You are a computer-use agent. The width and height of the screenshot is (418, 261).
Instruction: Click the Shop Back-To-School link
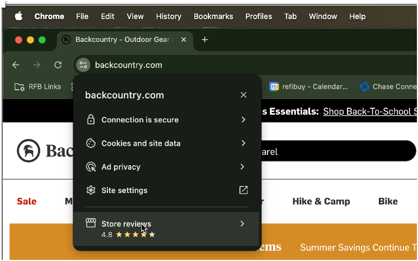click(x=370, y=111)
